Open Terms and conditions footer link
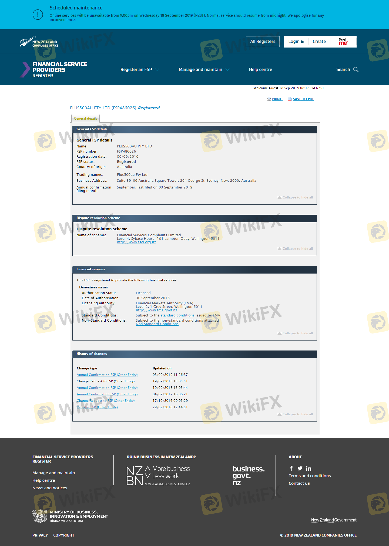389x546 pixels. pos(310,476)
